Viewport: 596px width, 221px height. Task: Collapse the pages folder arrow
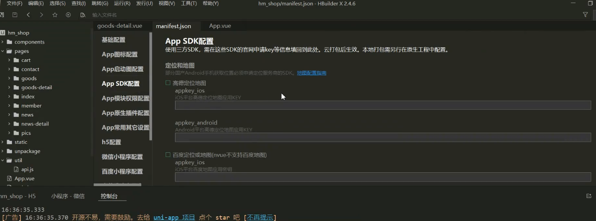3,51
